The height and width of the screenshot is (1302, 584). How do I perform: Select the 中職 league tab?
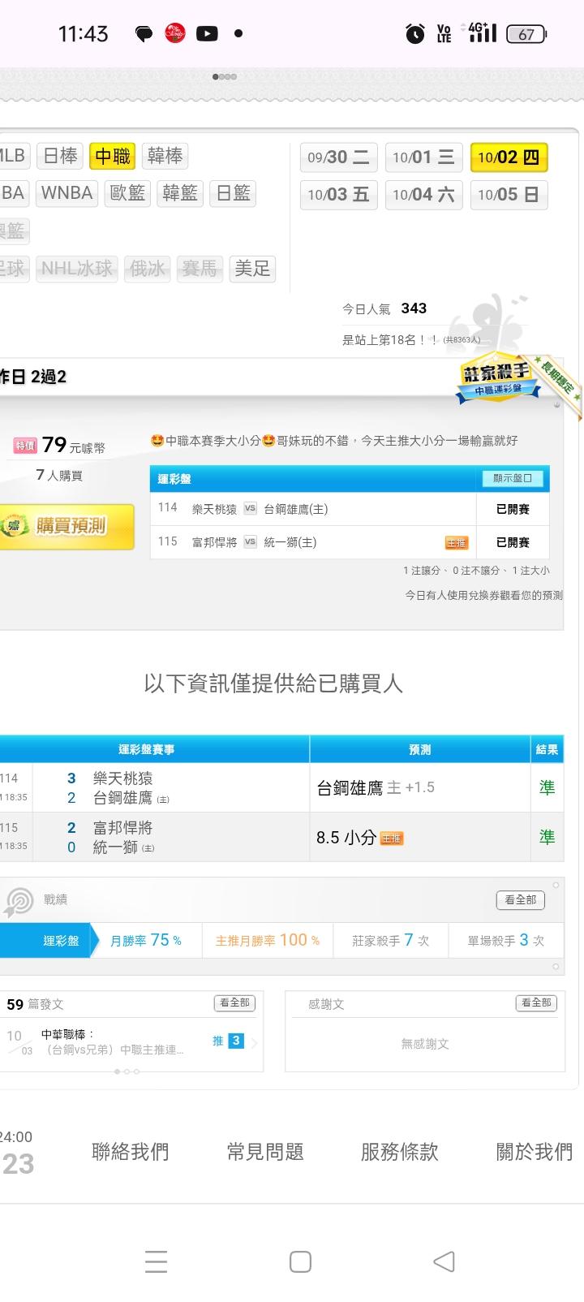tap(112, 156)
